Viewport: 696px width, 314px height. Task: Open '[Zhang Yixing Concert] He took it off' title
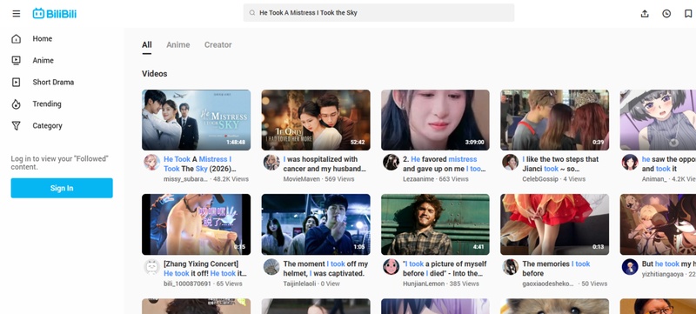(205, 268)
